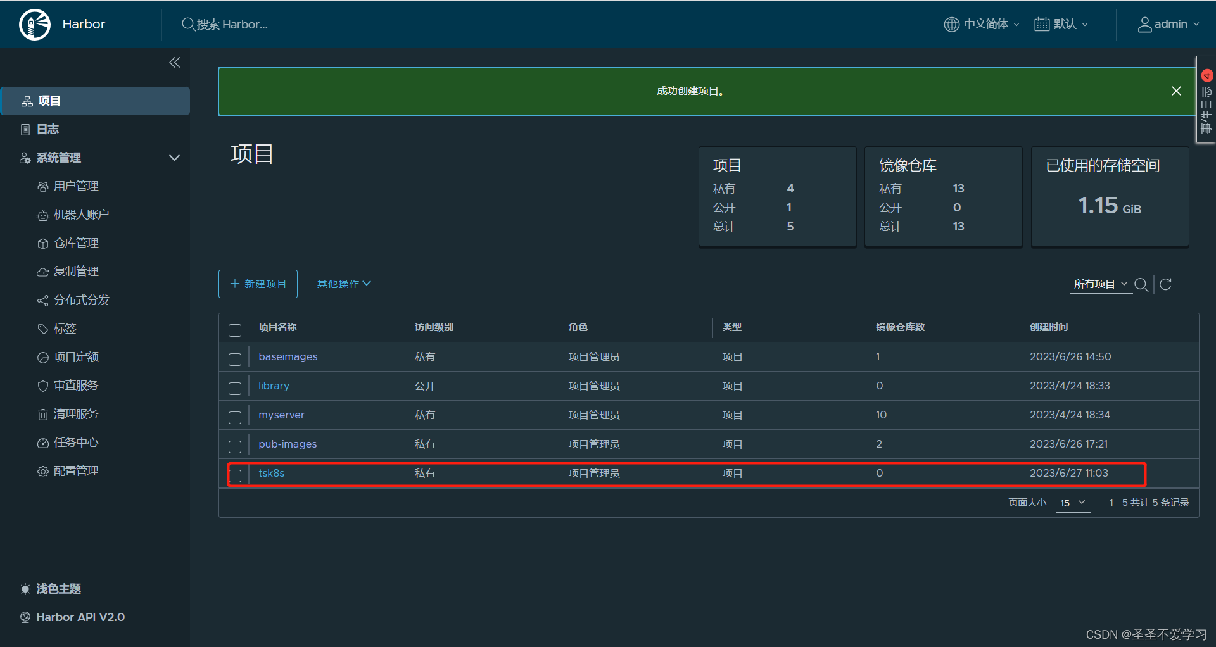Screen dimensions: 1216x647
Task: Click the 复制管理 cloud icon
Action: coord(42,272)
